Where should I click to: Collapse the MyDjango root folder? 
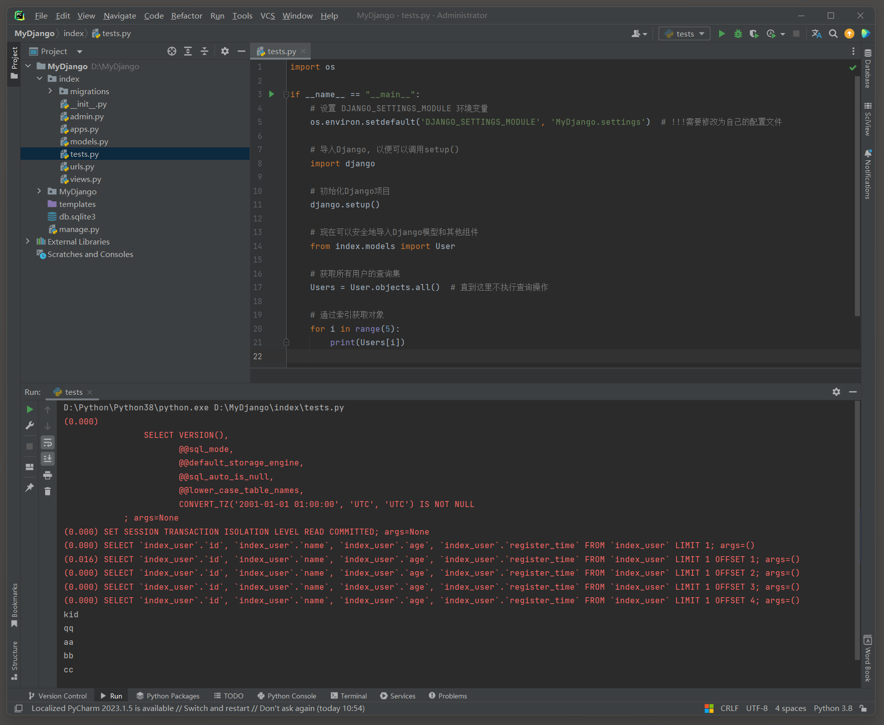(28, 66)
